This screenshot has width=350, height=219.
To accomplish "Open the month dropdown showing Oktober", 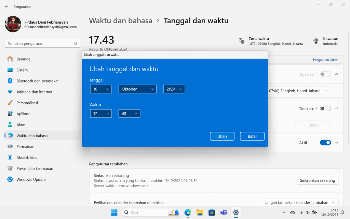I will [137, 89].
